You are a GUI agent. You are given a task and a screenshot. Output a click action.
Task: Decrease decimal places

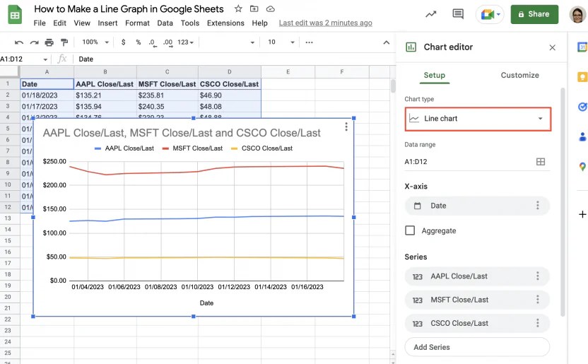[152, 42]
